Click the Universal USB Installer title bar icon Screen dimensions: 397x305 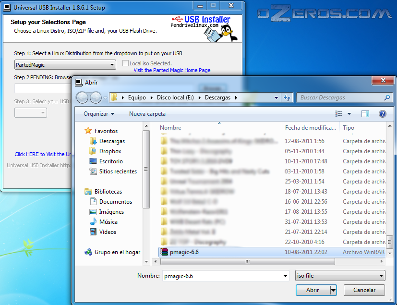(7, 8)
